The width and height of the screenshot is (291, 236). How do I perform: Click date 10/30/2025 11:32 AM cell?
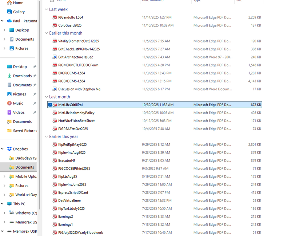tap(158, 105)
